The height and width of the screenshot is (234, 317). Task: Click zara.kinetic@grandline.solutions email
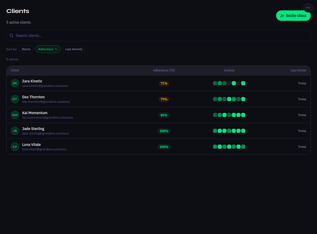pyautogui.click(x=45, y=86)
